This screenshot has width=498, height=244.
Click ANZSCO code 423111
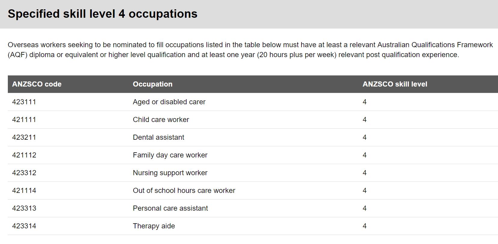pos(24,102)
